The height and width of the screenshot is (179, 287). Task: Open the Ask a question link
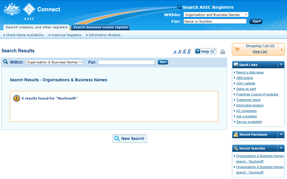point(247,116)
